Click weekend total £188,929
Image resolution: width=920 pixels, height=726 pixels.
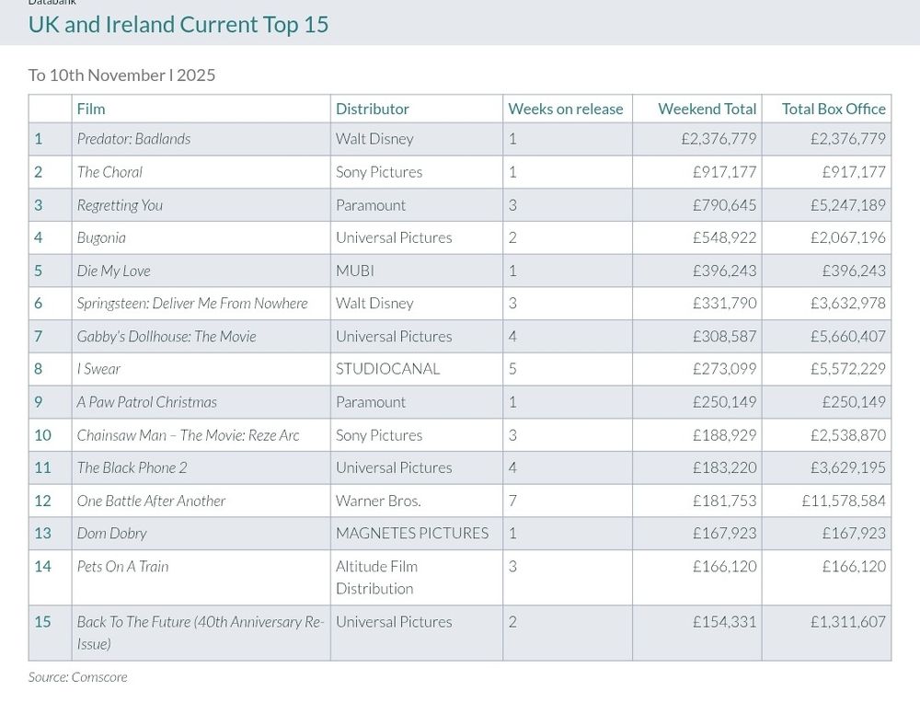coord(725,435)
